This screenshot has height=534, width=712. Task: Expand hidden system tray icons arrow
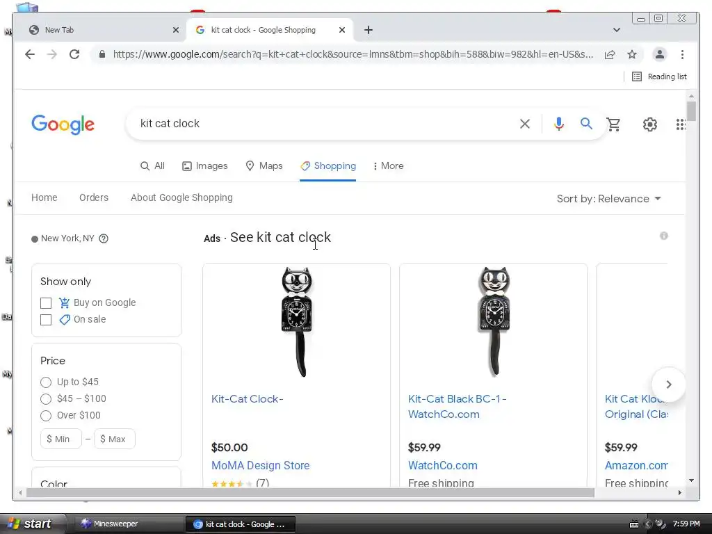click(647, 524)
